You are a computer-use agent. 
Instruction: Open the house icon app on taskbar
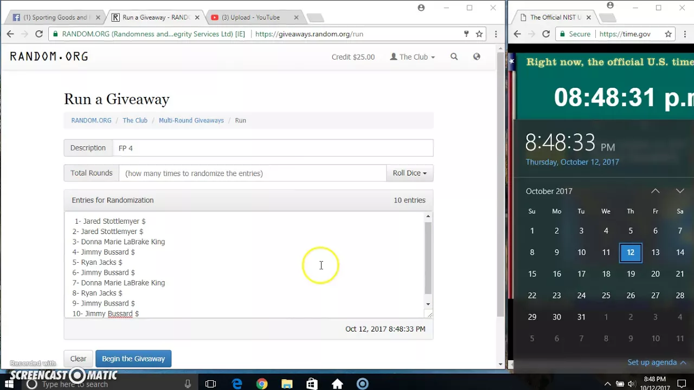pos(337,384)
